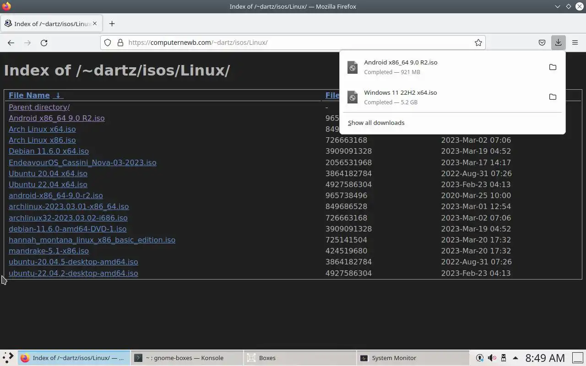This screenshot has height=366, width=586.
Task: Open mandrake-5.1-x86.iso link
Action: [49, 251]
